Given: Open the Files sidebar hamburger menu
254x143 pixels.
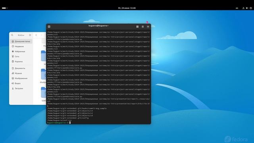Looking at the screenshot, I should click(30, 35).
